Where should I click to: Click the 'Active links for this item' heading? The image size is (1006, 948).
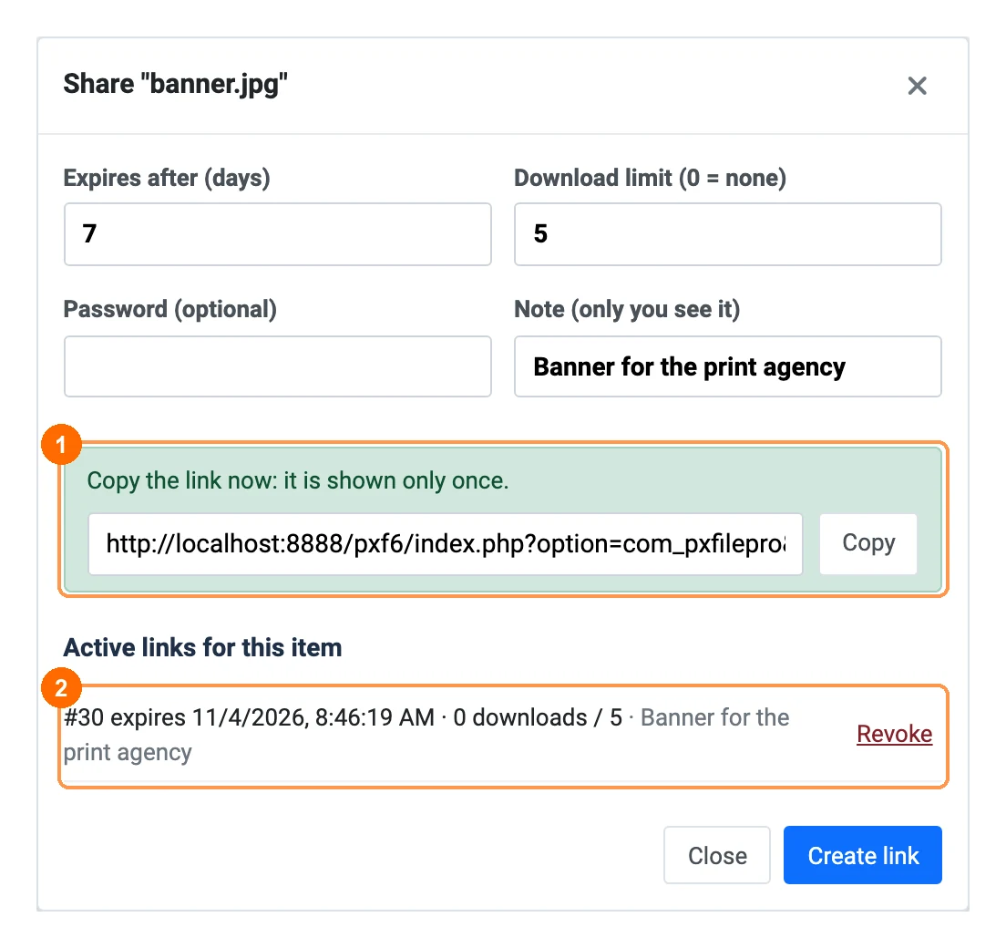(202, 647)
